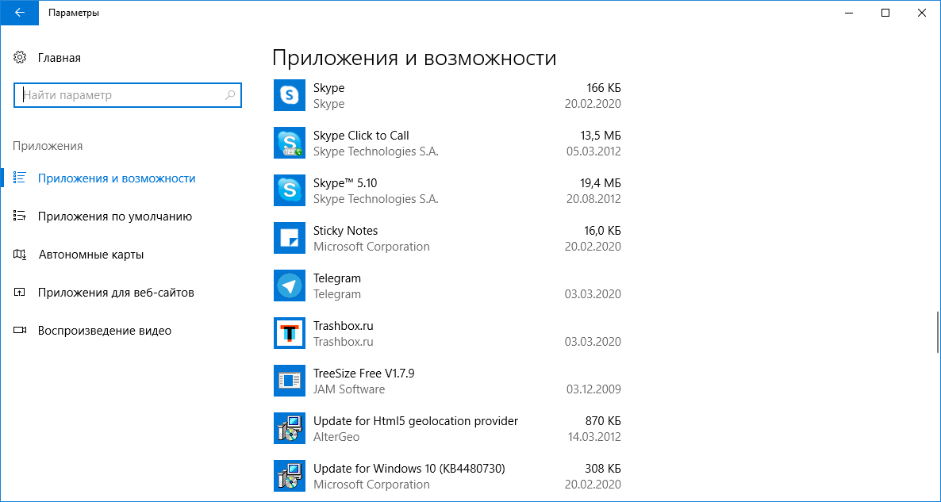
Task: Select the Skype app name
Action: (x=328, y=87)
